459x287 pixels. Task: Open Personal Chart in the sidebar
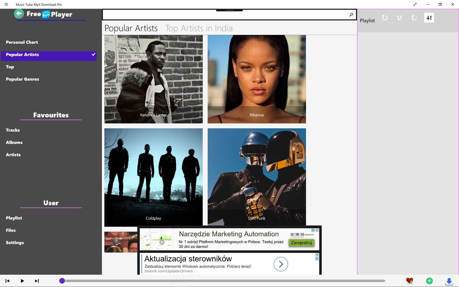[x=22, y=42]
